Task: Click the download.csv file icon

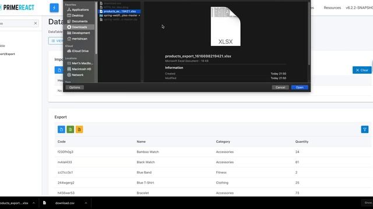Action: (x=44, y=203)
